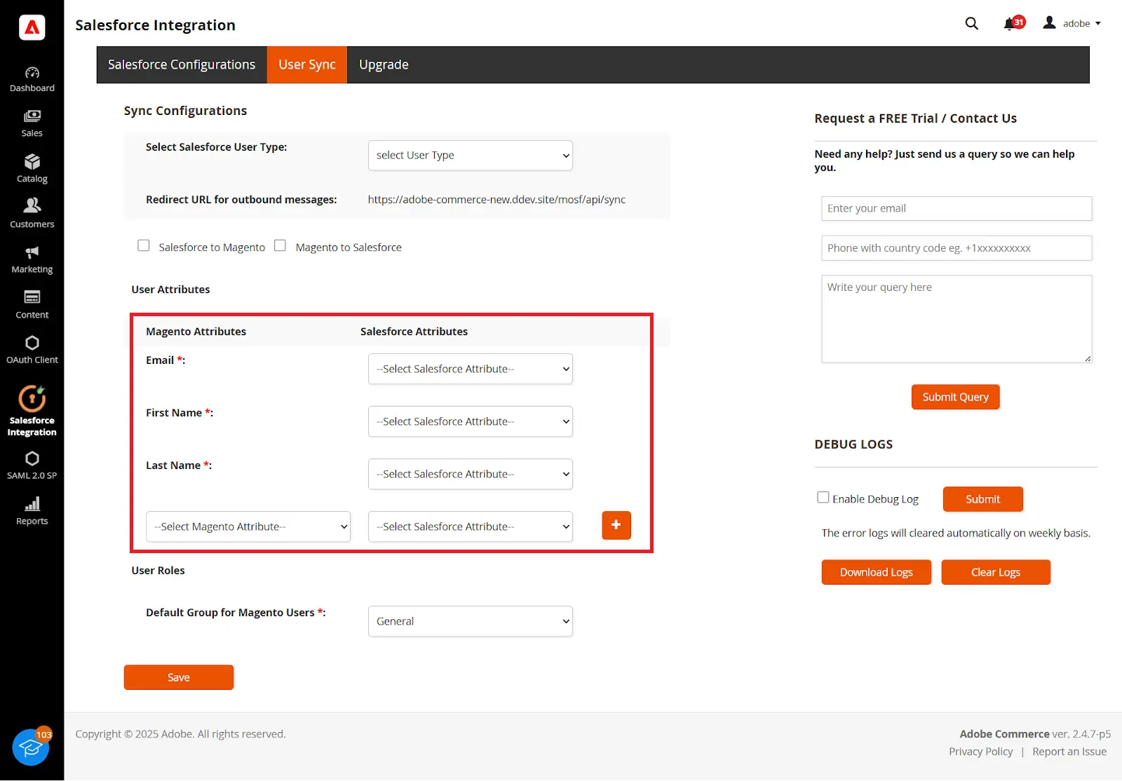This screenshot has height=781, width=1122.
Task: Click the search magnifier icon
Action: click(972, 23)
